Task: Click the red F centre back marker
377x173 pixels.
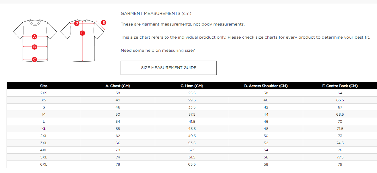Action: pos(82,33)
